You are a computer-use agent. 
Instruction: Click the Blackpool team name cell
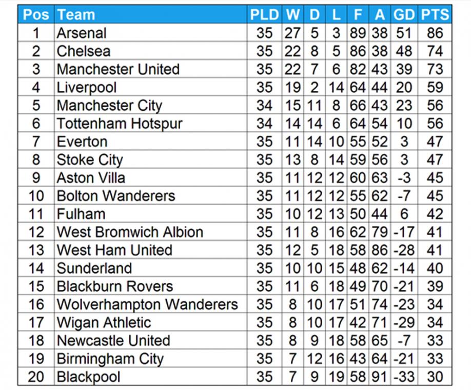point(151,377)
